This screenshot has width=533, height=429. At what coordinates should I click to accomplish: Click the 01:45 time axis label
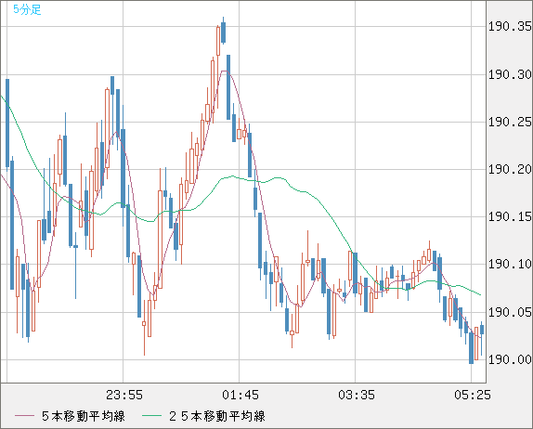coord(240,395)
